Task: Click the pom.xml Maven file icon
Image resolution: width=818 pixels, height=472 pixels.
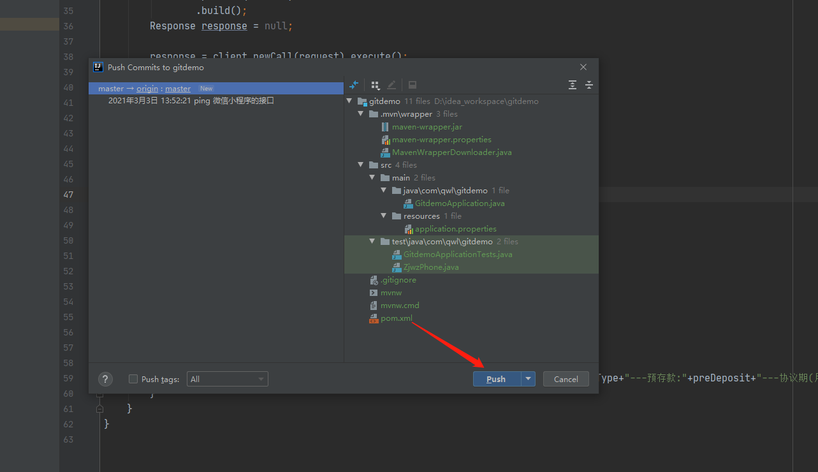Action: coord(374,318)
